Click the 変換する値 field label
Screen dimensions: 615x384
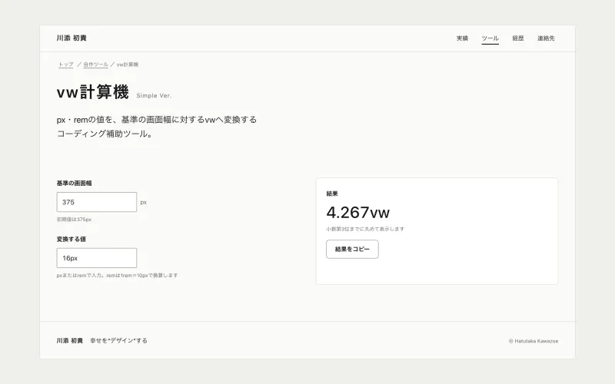(71, 239)
